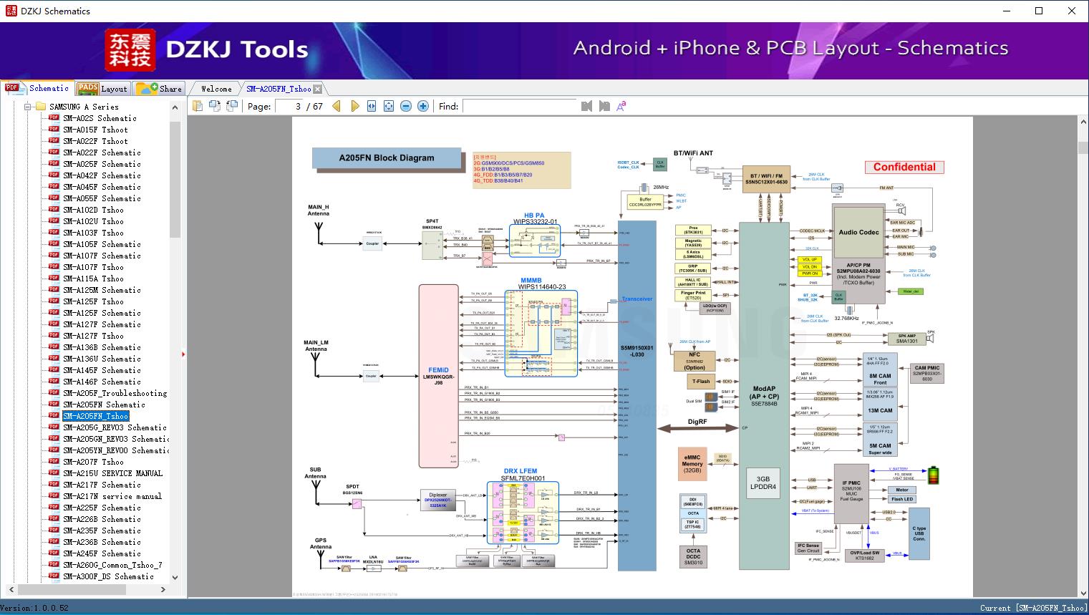Click the document viewer scroll up arrow
1089x615 pixels.
pos(1083,122)
